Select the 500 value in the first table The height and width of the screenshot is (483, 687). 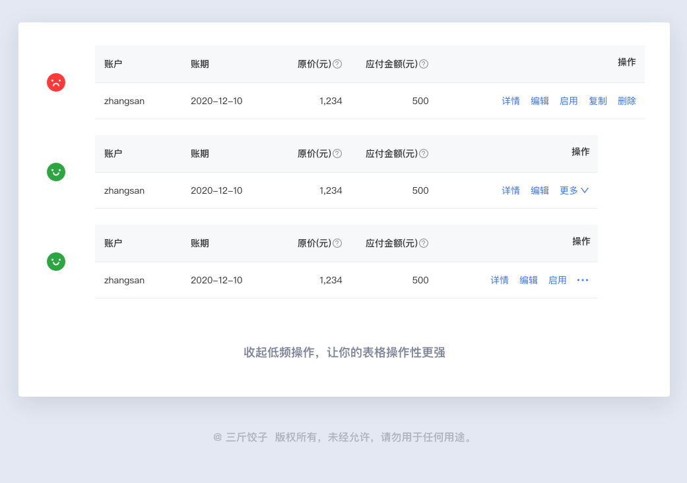point(420,101)
